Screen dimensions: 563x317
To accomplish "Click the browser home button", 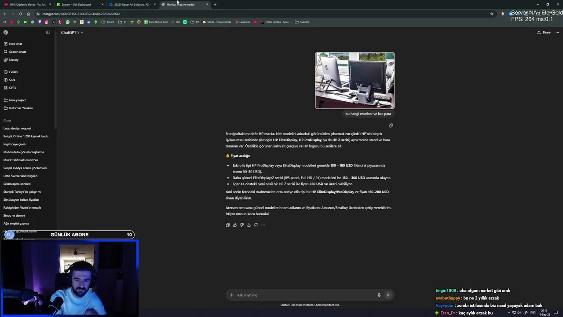I will (x=29, y=14).
